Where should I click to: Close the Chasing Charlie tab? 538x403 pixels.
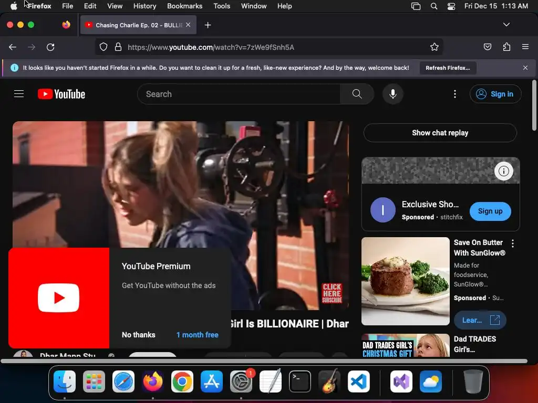tap(188, 25)
